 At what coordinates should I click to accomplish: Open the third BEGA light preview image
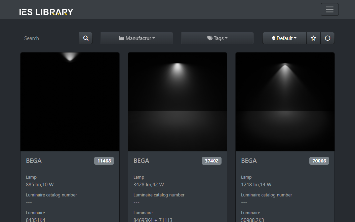tap(285, 102)
